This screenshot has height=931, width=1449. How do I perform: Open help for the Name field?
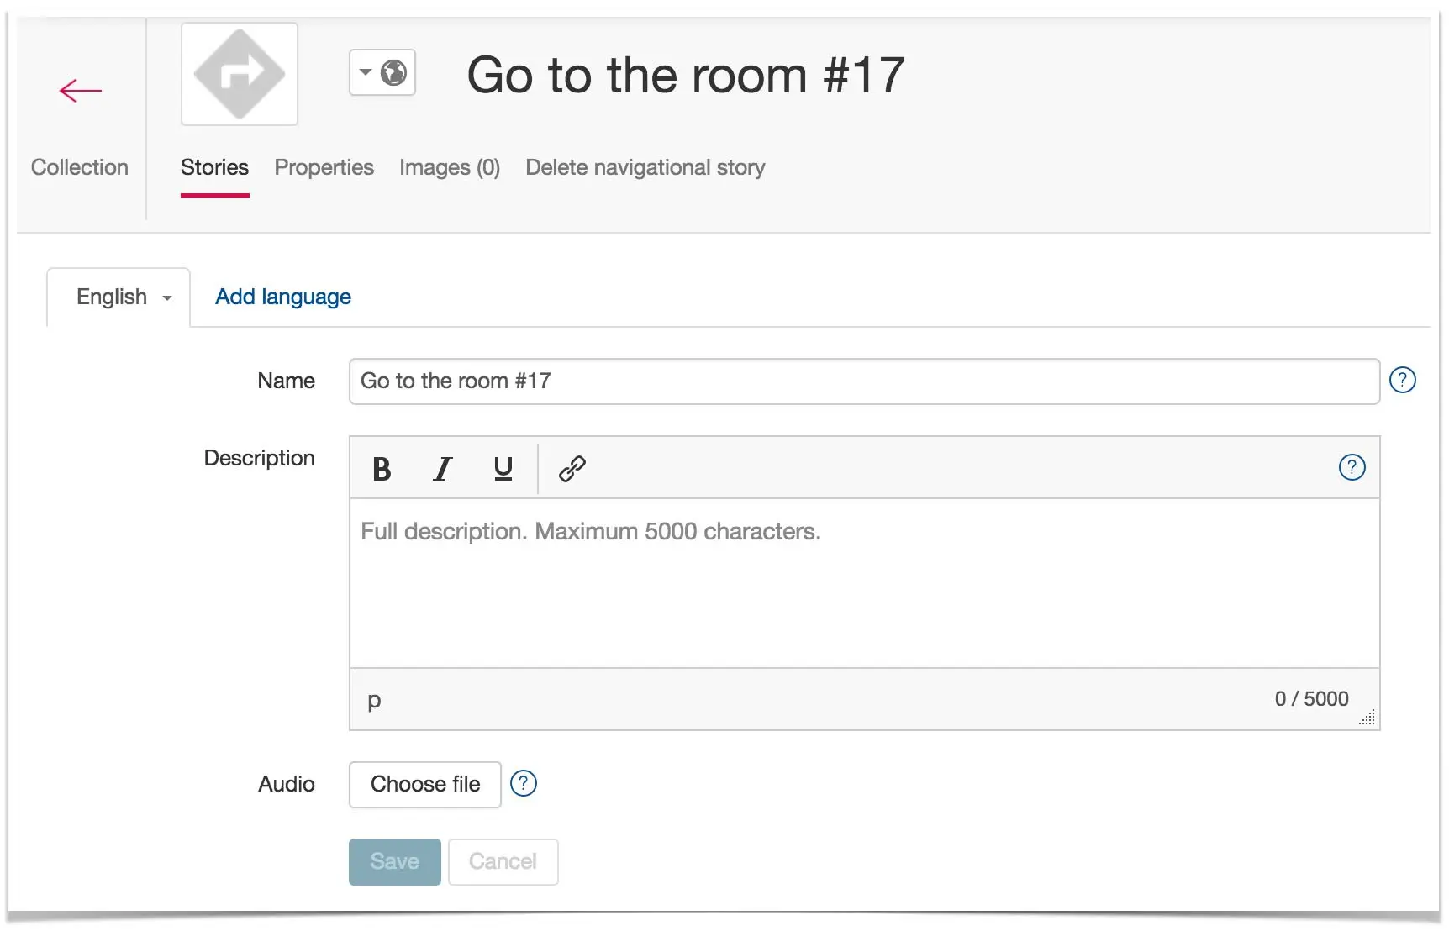pyautogui.click(x=1402, y=381)
